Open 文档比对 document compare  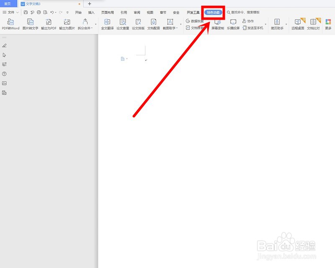(313, 24)
